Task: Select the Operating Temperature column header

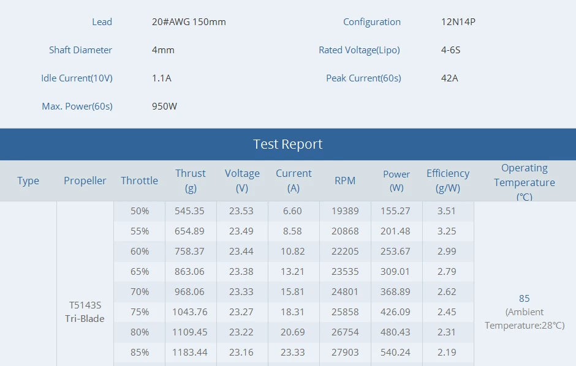Action: point(525,182)
